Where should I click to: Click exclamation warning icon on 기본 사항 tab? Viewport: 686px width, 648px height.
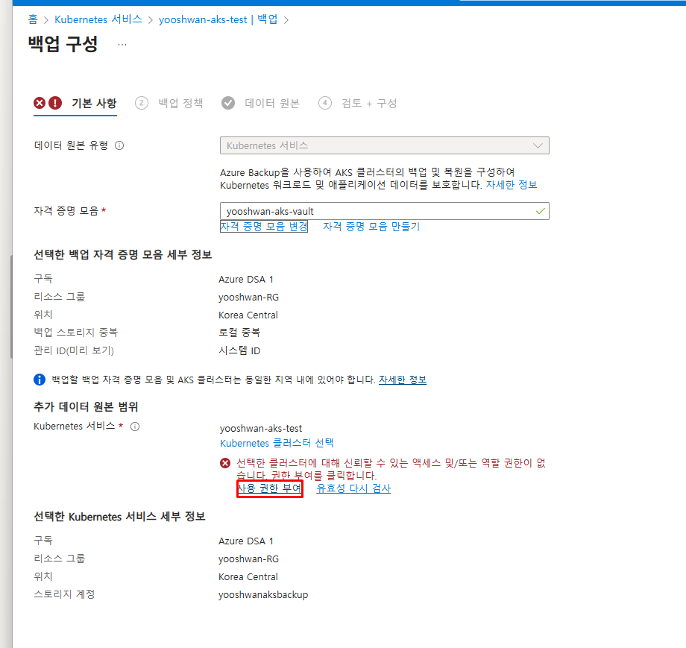[x=55, y=103]
